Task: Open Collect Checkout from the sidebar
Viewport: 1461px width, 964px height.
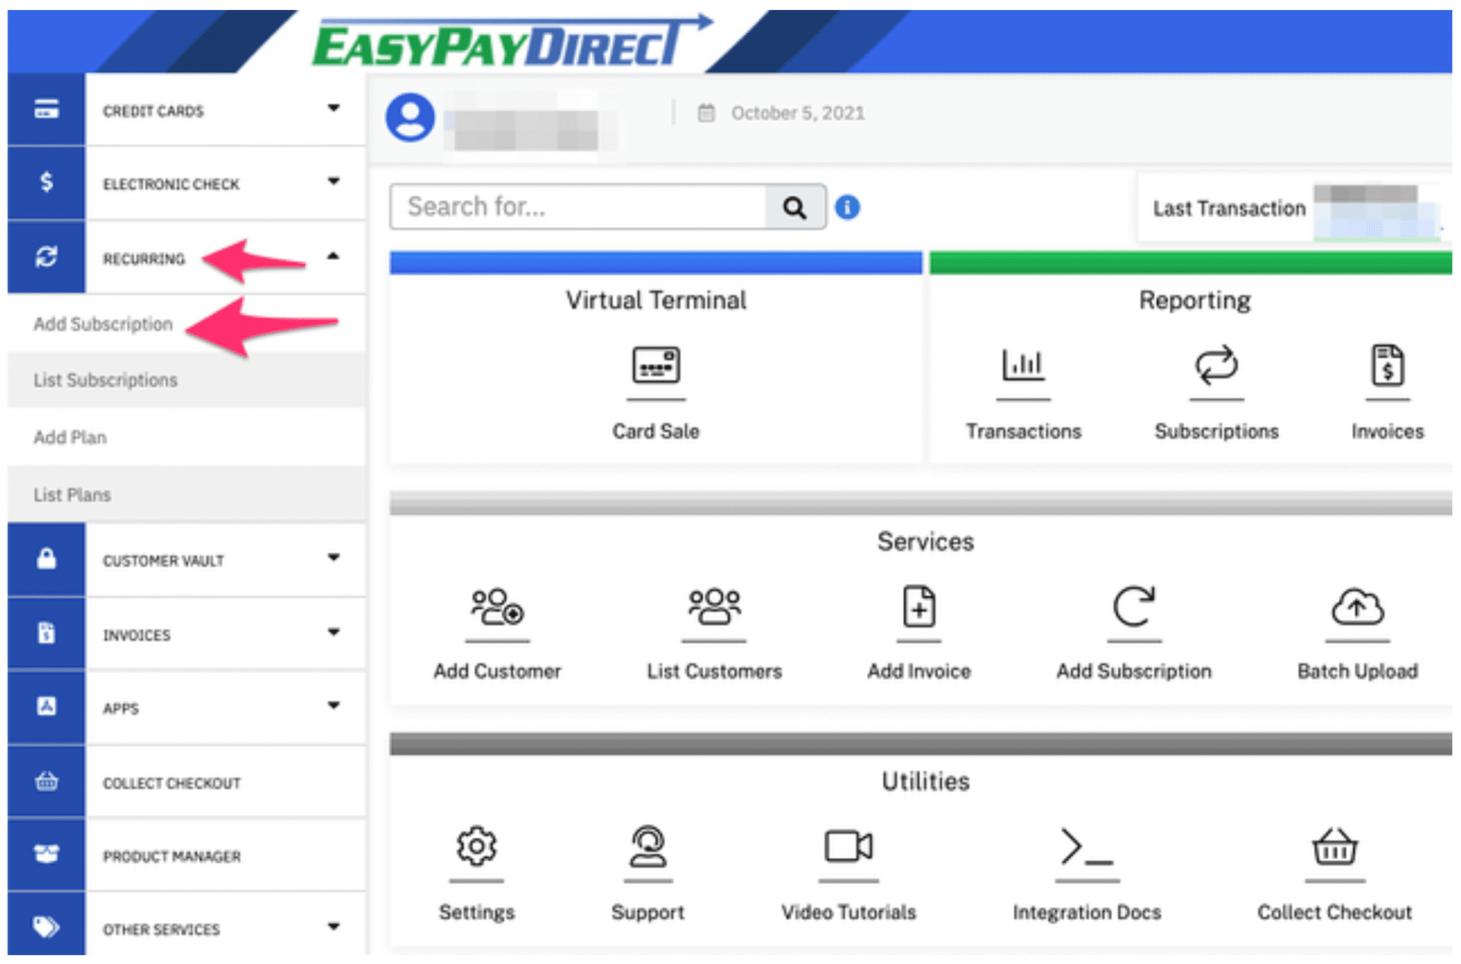Action: [x=172, y=783]
